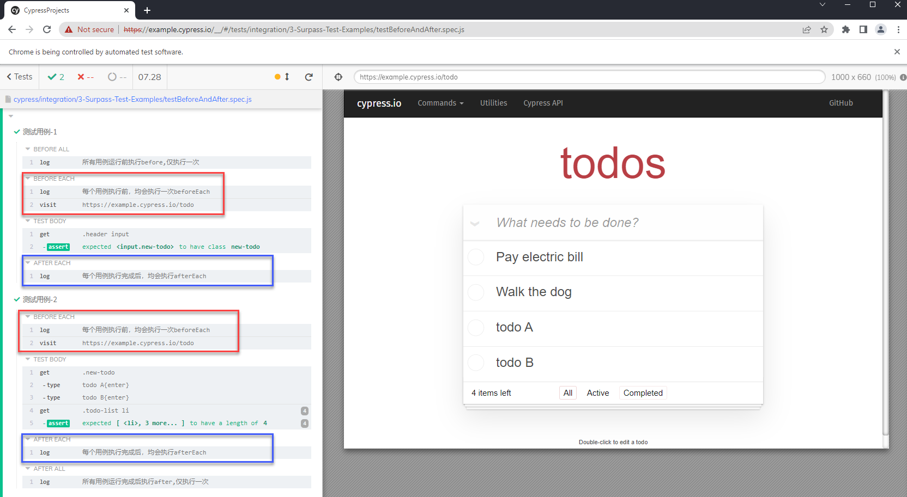The height and width of the screenshot is (497, 907).
Task: Check off Walk the dog todo
Action: point(476,292)
